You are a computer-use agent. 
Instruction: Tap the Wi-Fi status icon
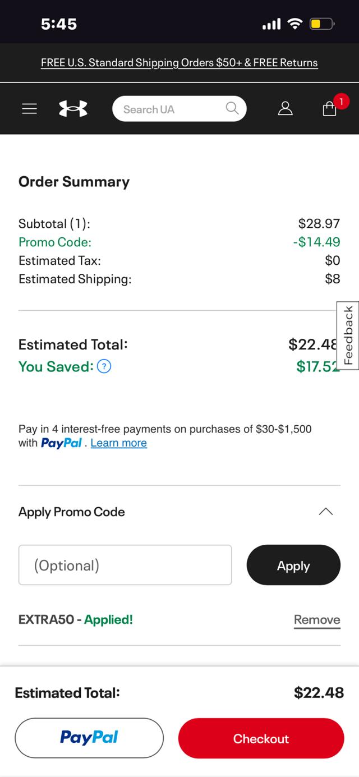point(294,24)
